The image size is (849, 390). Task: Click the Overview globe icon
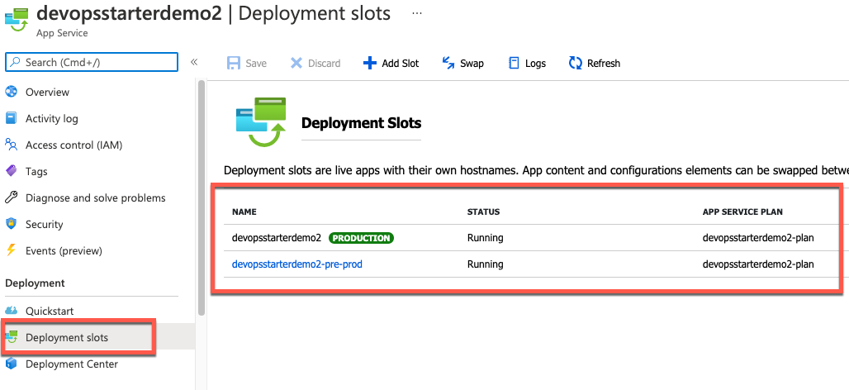12,92
